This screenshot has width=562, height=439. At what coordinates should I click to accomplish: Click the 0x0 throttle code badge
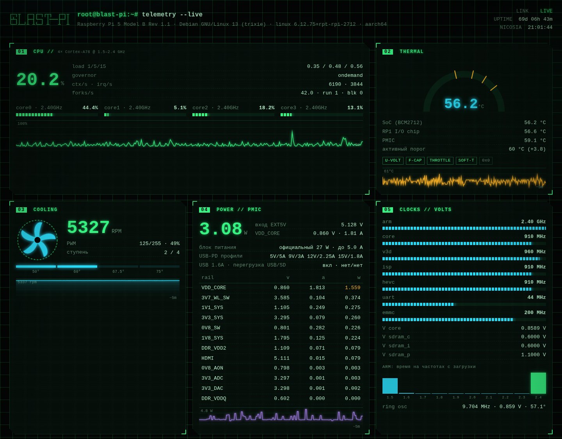486,160
